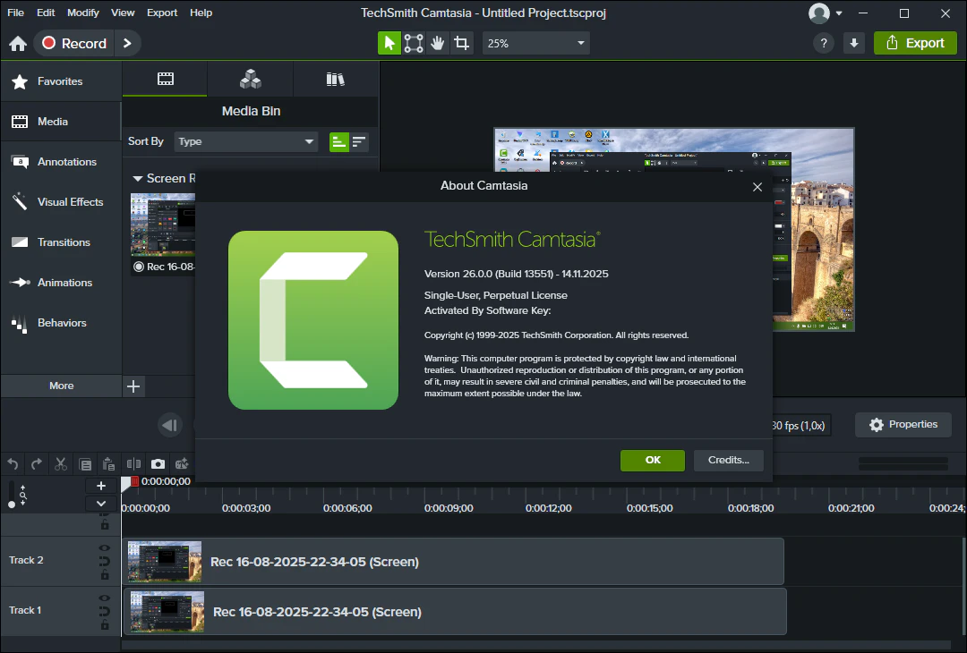This screenshot has width=967, height=653.
Task: Click the Credits... button
Action: tap(728, 460)
